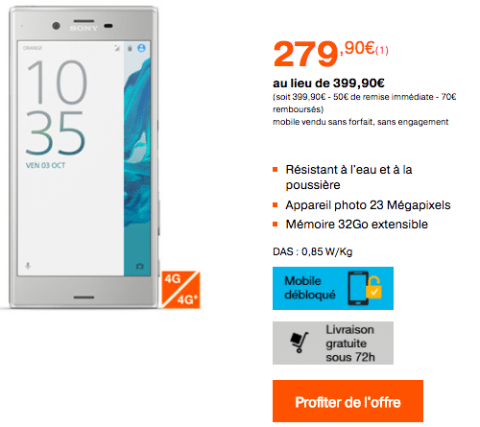Image resolution: width=480 pixels, height=427 pixels.
Task: Click the smartphone icon in blue banner
Action: click(x=358, y=288)
